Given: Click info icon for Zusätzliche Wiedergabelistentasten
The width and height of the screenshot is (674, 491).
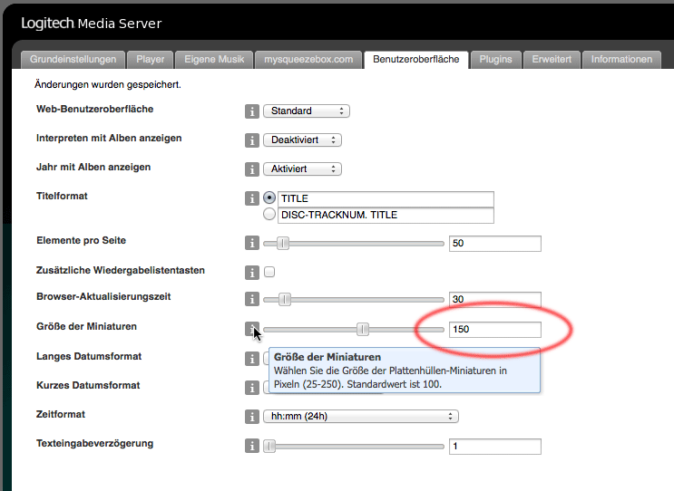Looking at the screenshot, I should (x=252, y=272).
